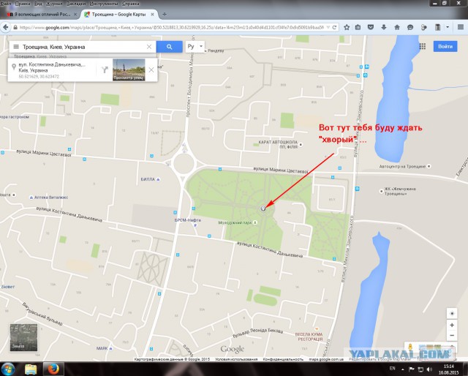Click the EN language indicator in taskbar
Screen dimensions: 468x376
pyautogui.click(x=393, y=369)
